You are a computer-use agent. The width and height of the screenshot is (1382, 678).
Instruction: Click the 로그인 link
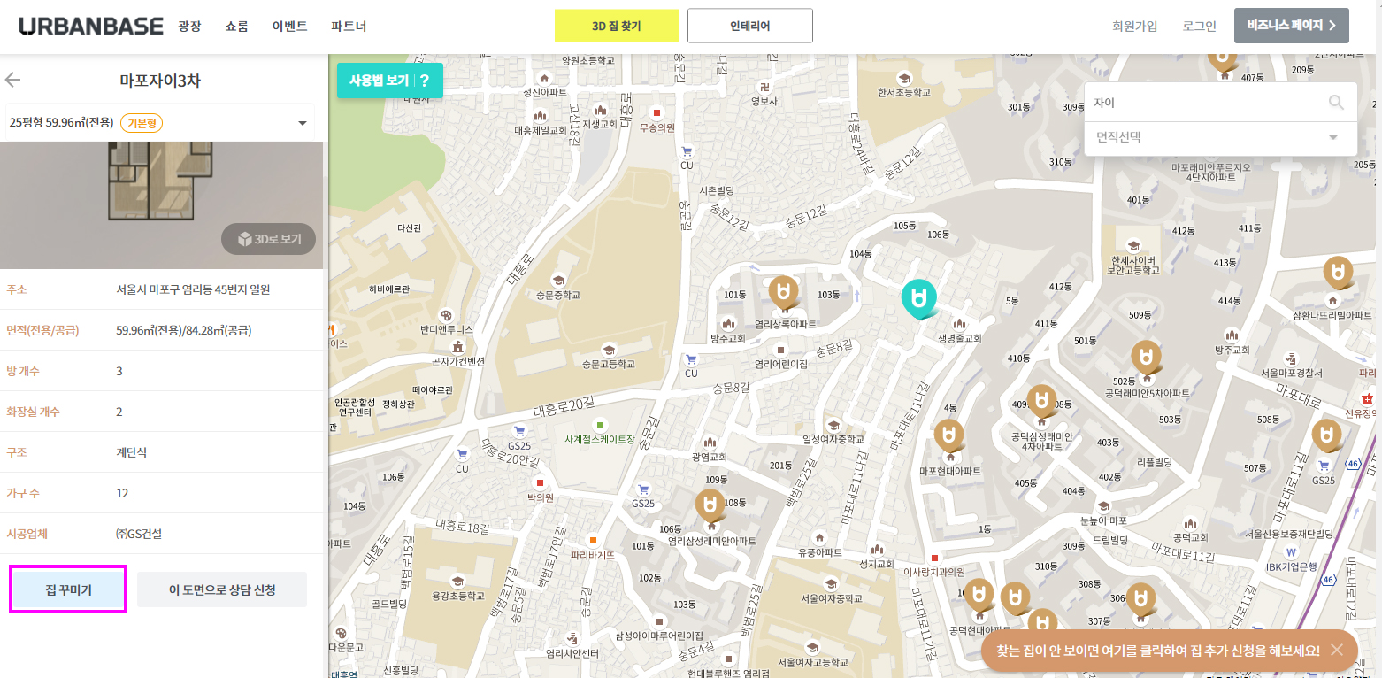coord(1199,27)
